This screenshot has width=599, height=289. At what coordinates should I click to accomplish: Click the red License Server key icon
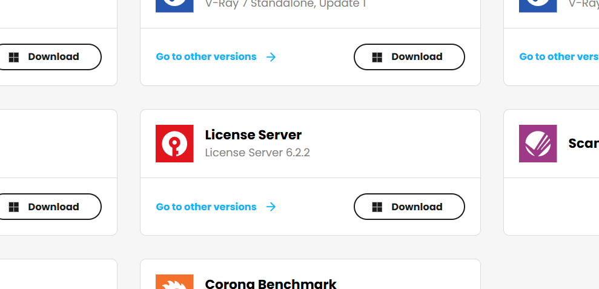174,144
